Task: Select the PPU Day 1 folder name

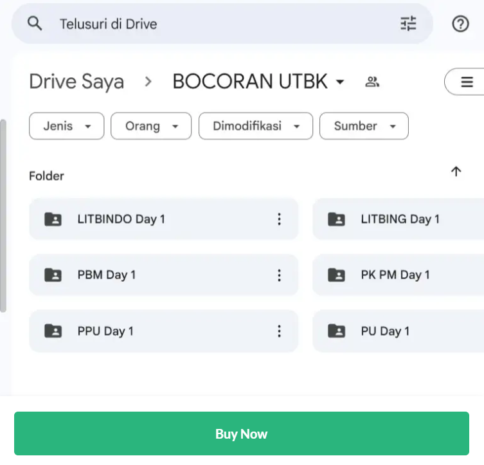Action: click(x=105, y=331)
